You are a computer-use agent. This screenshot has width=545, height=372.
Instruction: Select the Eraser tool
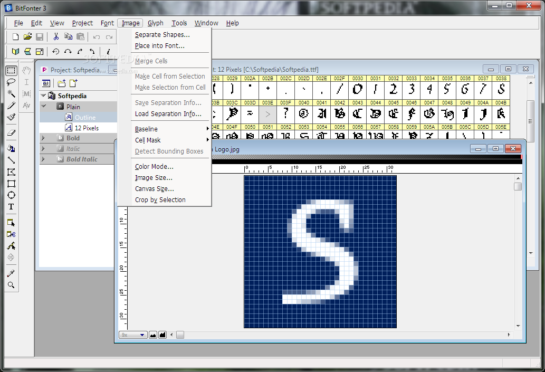(11, 132)
